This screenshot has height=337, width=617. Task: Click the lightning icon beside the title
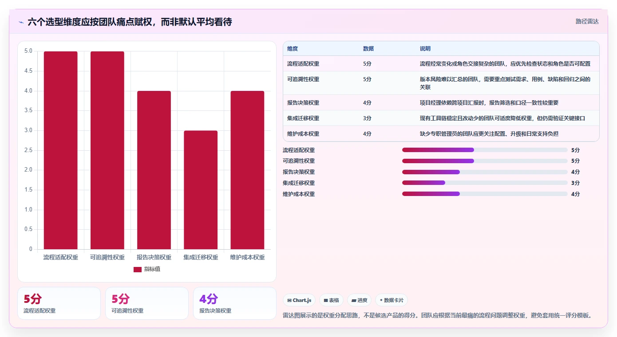pos(21,22)
